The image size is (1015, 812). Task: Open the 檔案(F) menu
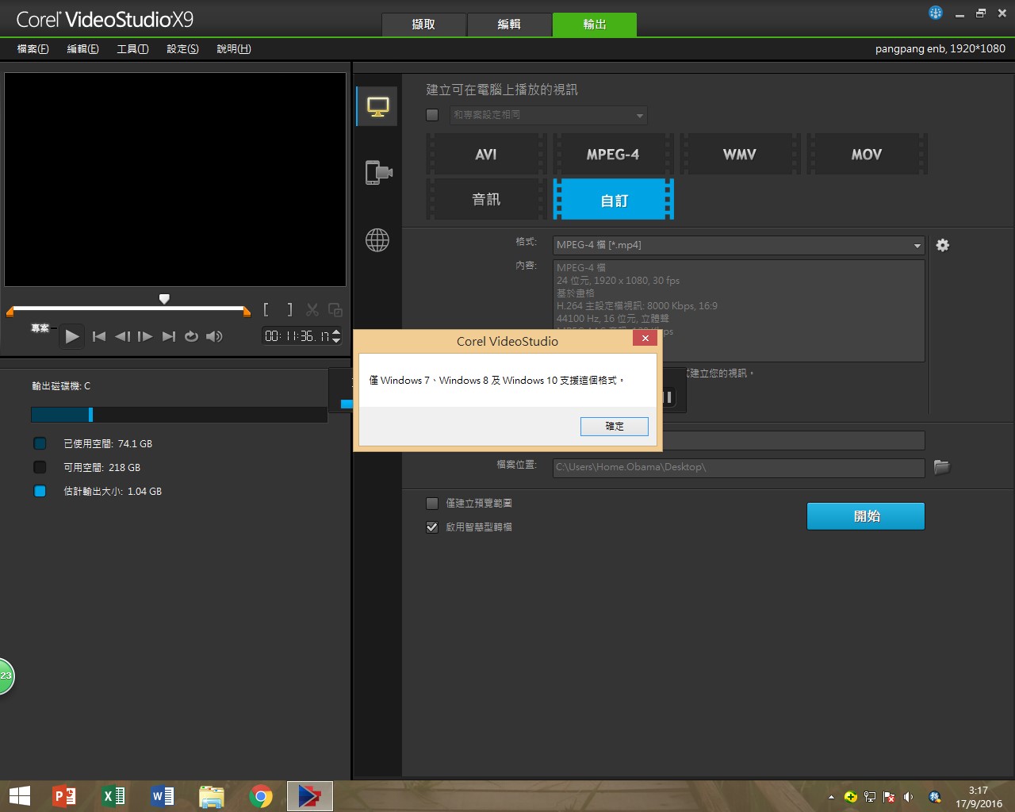[x=33, y=49]
